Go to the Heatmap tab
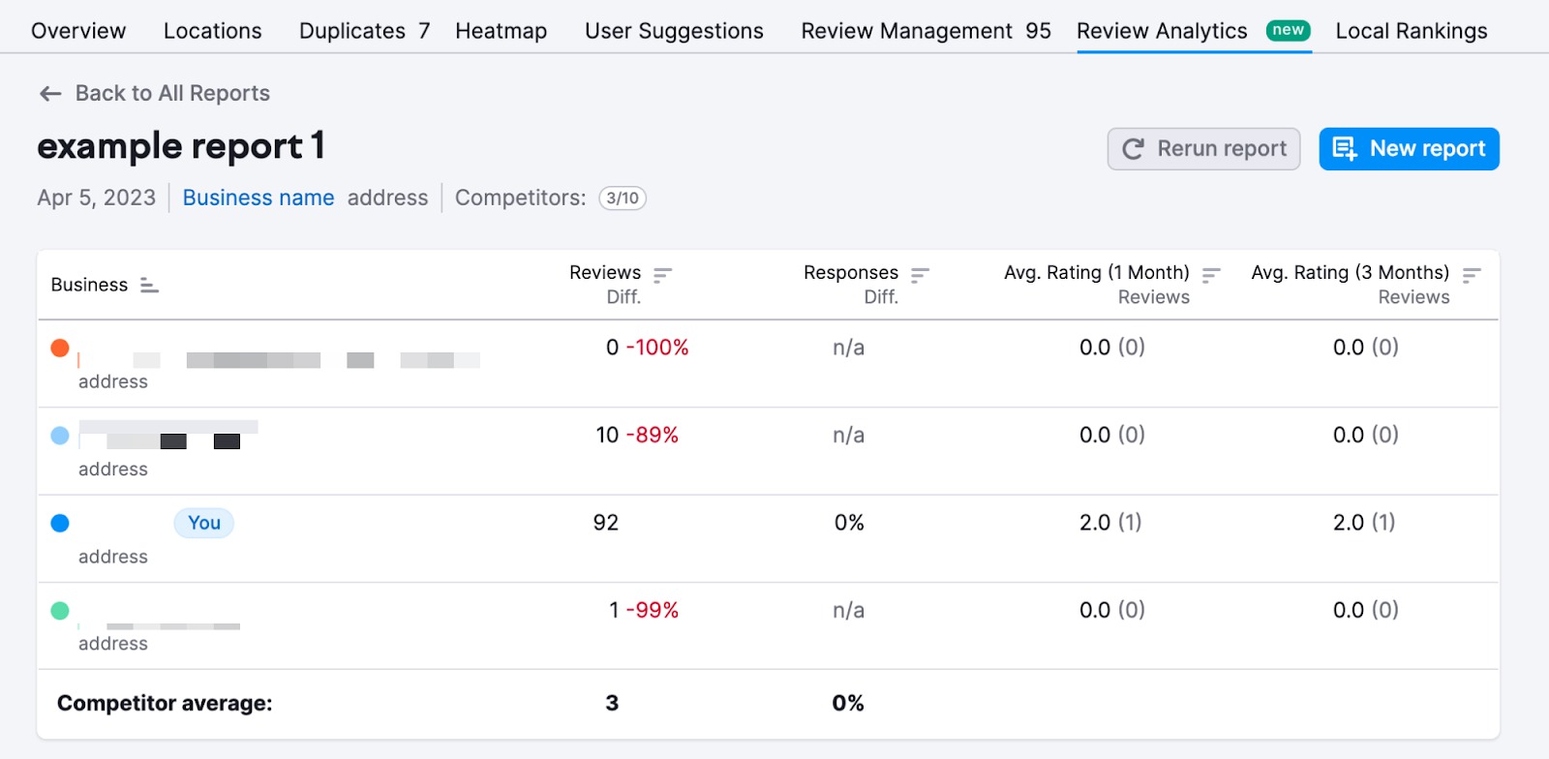Screen dimensions: 1549x759 coord(501,31)
